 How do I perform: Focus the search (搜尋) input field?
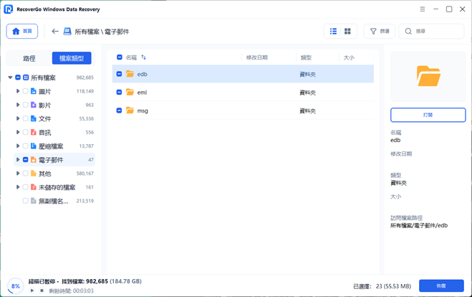pyautogui.click(x=431, y=31)
